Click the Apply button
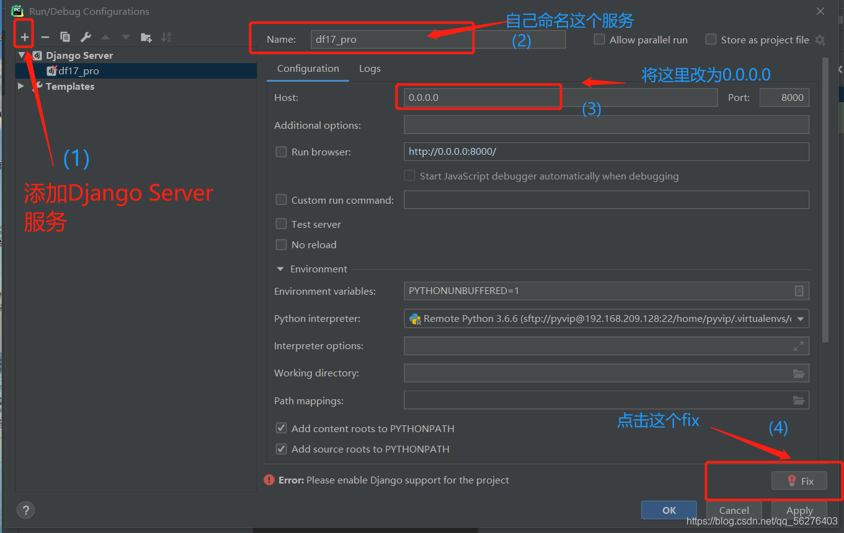844x533 pixels. [x=799, y=510]
